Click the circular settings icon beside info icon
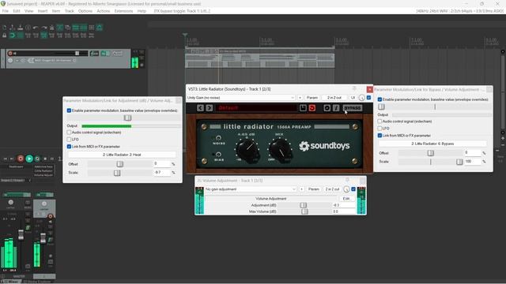The image size is (506, 284). coord(327,108)
